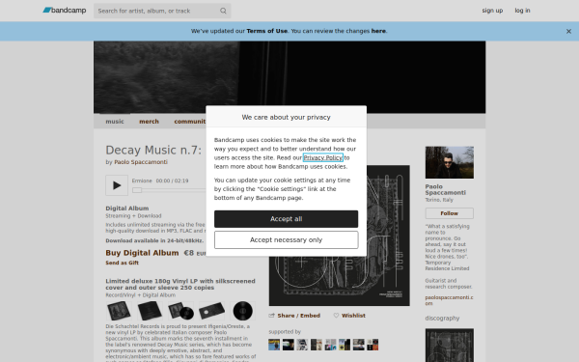
Task: View fourth vinyl package photo thumbnail
Action: point(211,311)
